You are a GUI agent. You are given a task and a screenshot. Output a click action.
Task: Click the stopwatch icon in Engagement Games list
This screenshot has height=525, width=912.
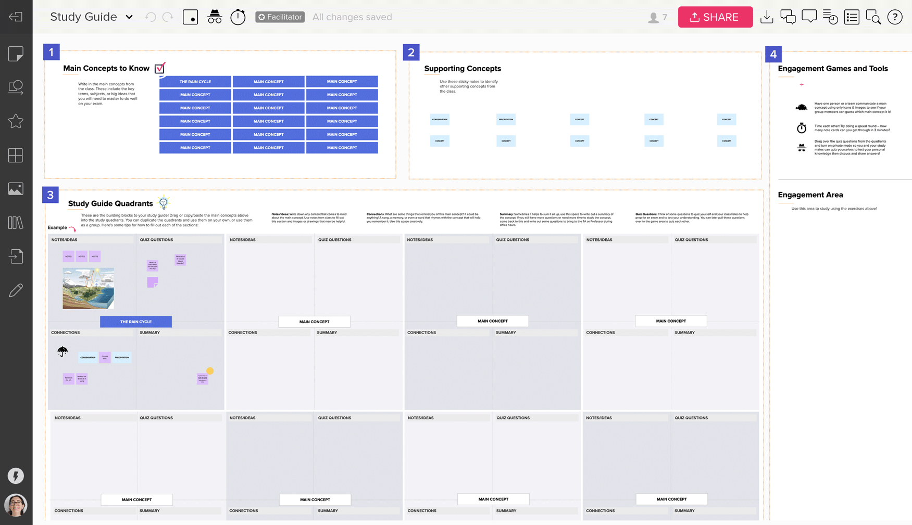(802, 127)
